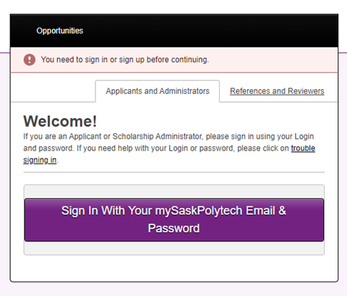347x296 pixels.
Task: Click the applicant login instructions paragraph
Action: pyautogui.click(x=169, y=148)
